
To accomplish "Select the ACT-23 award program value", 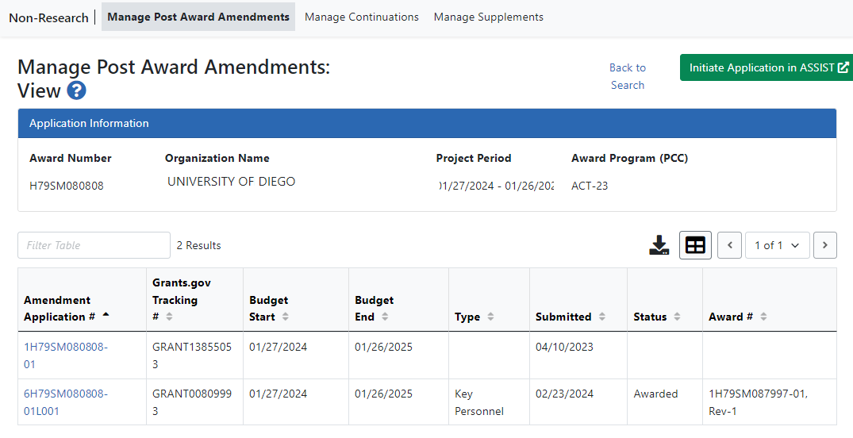I will (x=590, y=186).
